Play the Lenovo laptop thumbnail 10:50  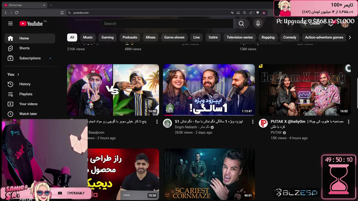pos(123,174)
